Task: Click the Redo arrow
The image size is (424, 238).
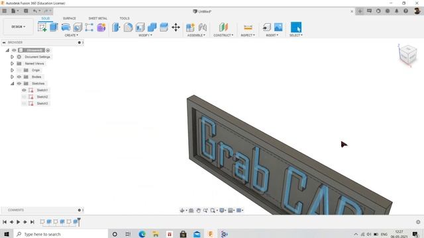Action: click(x=46, y=11)
